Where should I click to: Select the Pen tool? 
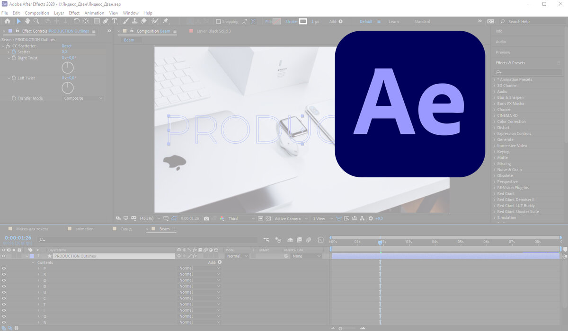106,21
